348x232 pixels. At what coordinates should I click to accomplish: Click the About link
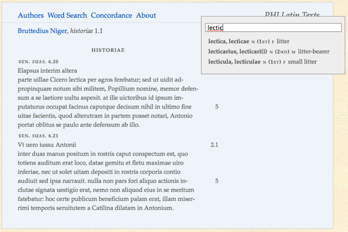click(146, 15)
